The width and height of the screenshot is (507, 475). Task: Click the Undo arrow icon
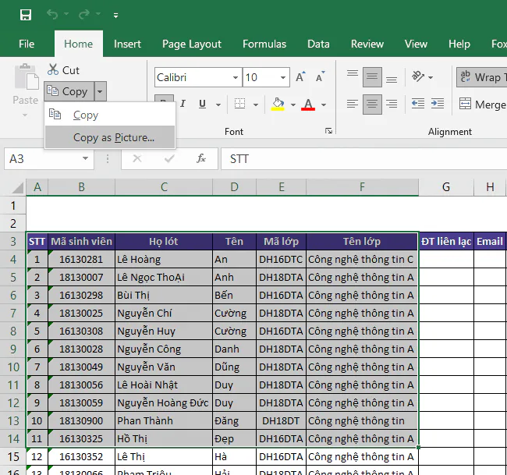52,14
